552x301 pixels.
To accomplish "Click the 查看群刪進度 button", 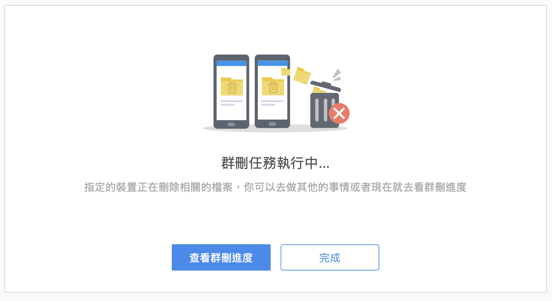I will pos(221,257).
